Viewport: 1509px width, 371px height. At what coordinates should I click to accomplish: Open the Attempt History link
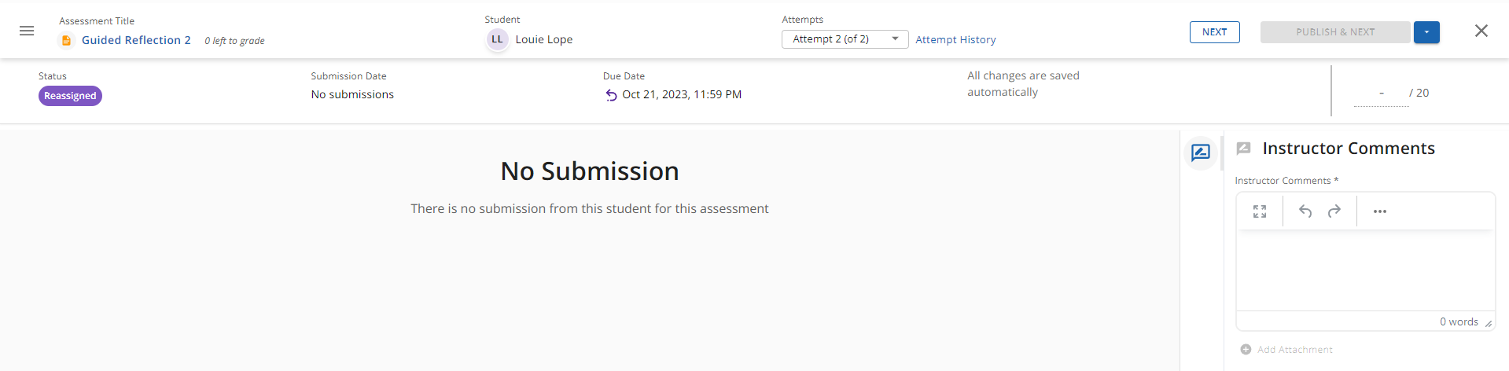pyautogui.click(x=955, y=39)
